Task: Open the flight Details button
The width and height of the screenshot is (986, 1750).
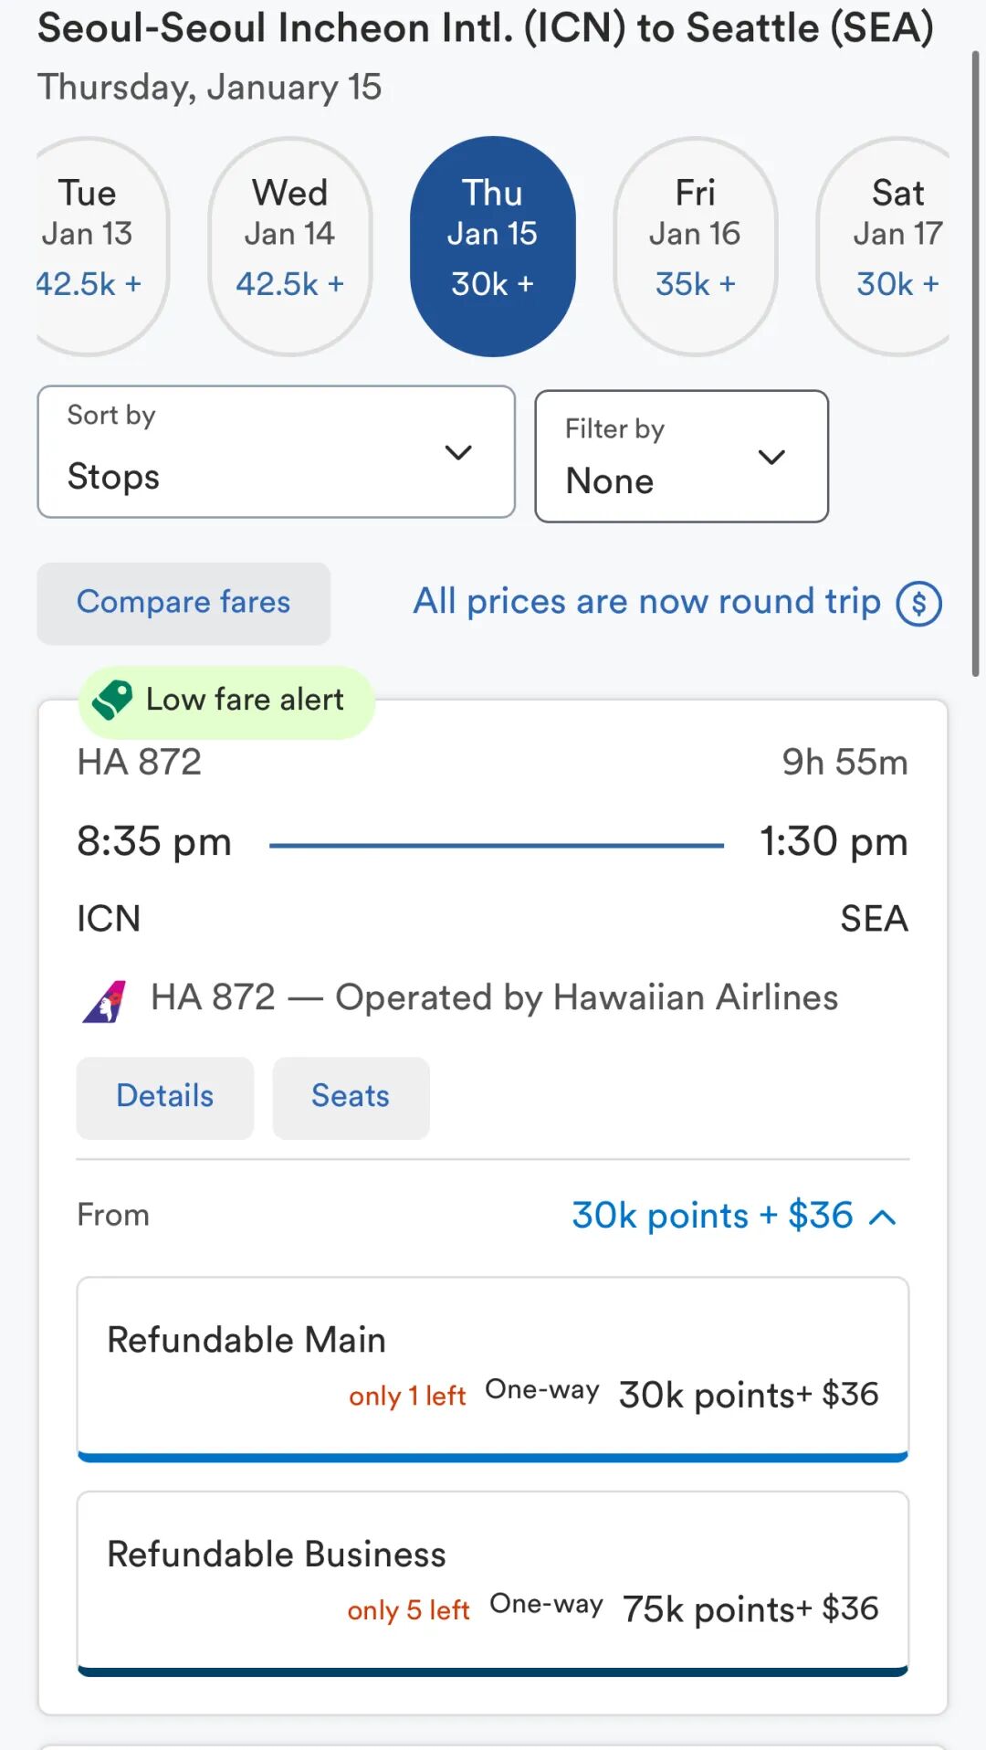Action: [164, 1097]
